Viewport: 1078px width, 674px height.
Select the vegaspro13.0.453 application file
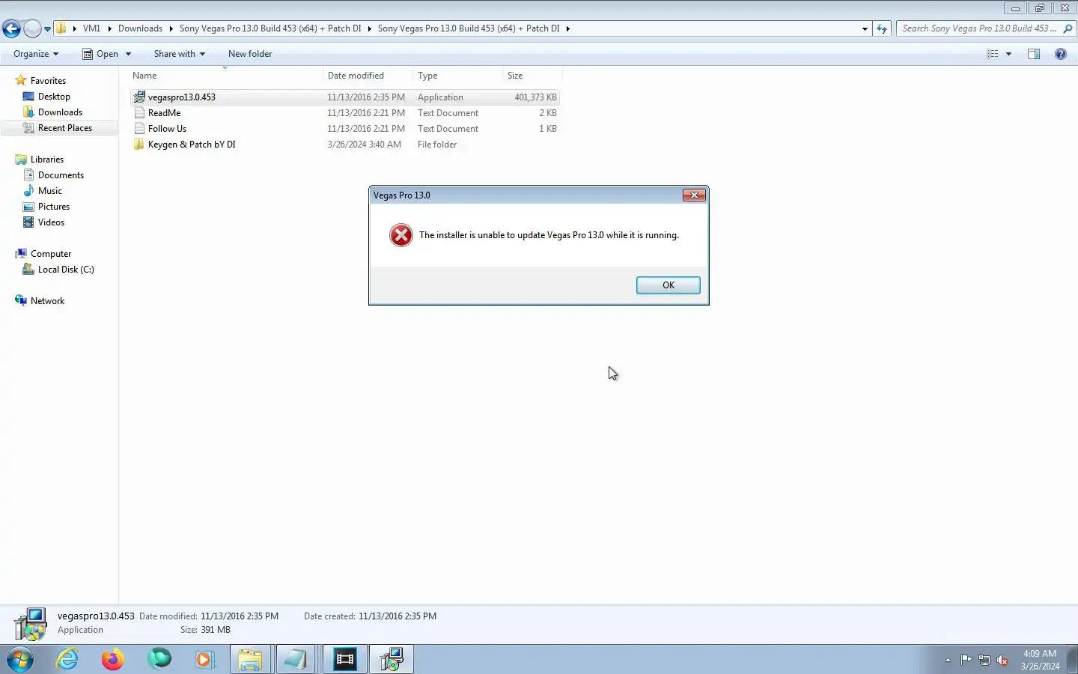[x=345, y=97]
